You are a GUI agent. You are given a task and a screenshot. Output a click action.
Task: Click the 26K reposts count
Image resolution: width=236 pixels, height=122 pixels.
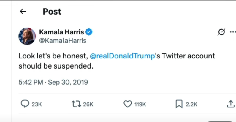tap(88, 104)
